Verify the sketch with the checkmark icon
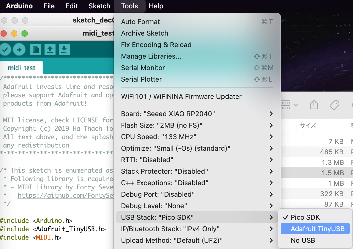Image resolution: width=353 pixels, height=249 pixels. pos(5,49)
